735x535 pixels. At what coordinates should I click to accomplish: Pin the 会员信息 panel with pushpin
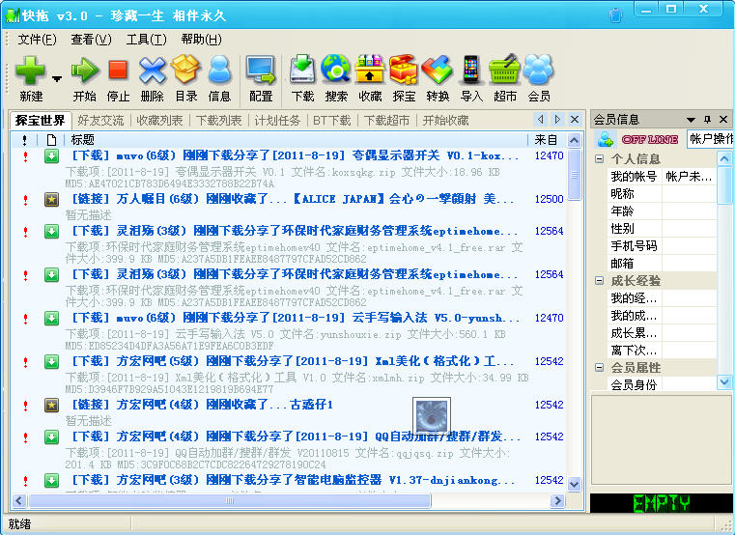[707, 120]
